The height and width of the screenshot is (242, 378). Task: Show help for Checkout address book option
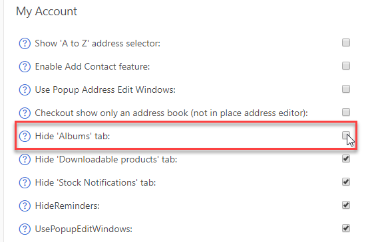point(25,113)
